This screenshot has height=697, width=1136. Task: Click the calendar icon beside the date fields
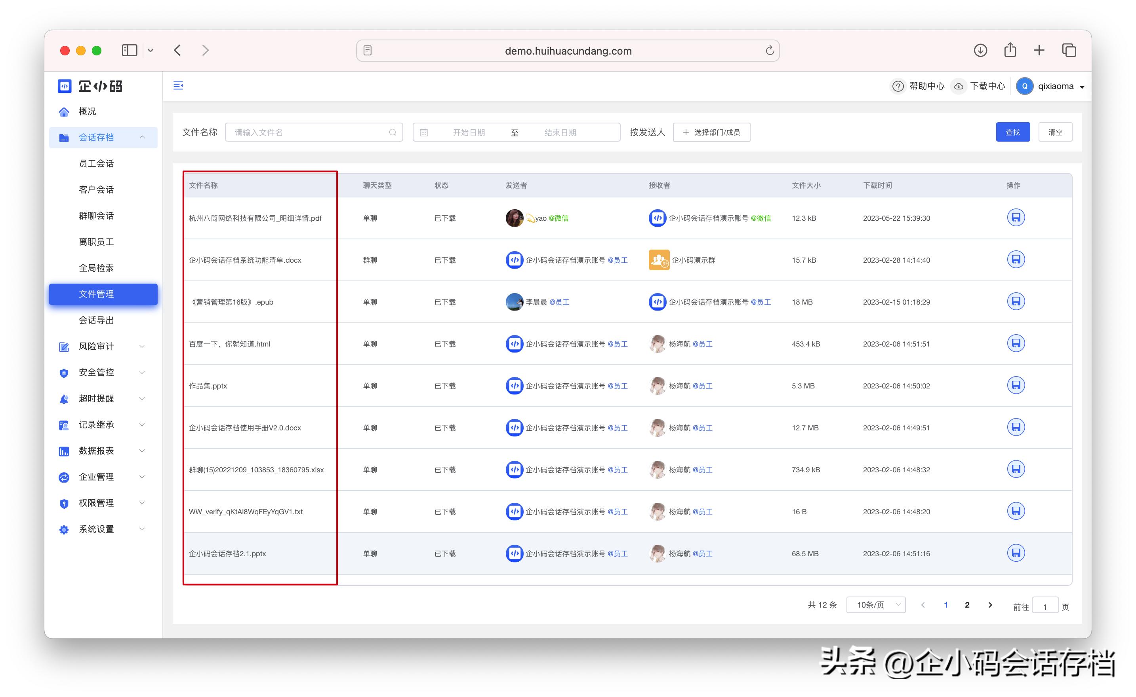tap(424, 132)
